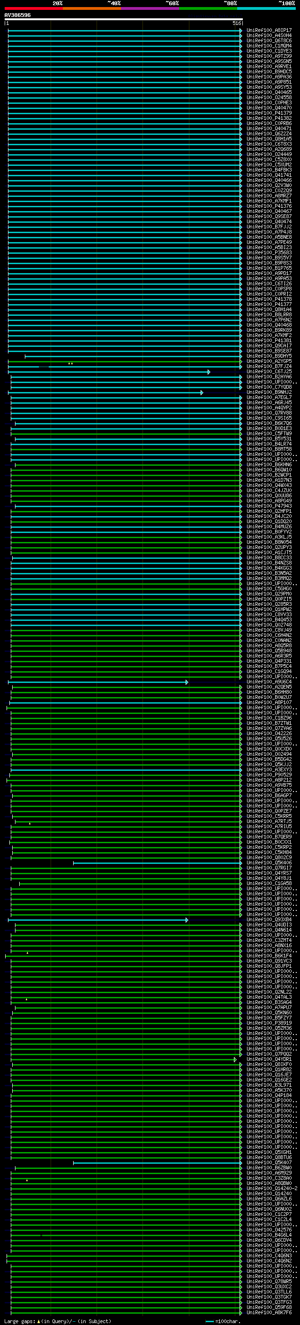Viewport: 300px width, 1325px height.
Task: Select hit label UniRef100_B9DHY5
Action: coord(269,356)
